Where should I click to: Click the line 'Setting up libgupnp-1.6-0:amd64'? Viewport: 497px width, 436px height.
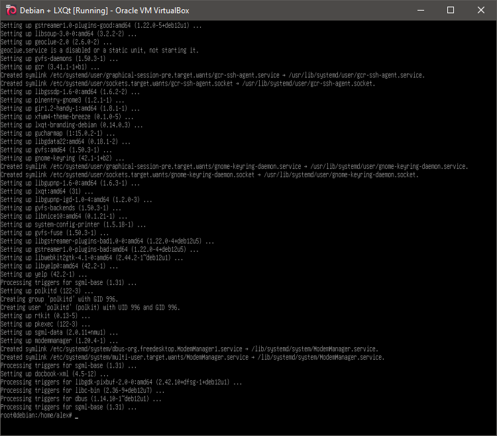[x=70, y=183]
